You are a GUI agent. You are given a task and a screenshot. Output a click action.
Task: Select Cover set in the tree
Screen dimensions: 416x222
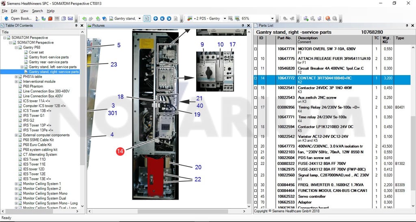(36, 52)
